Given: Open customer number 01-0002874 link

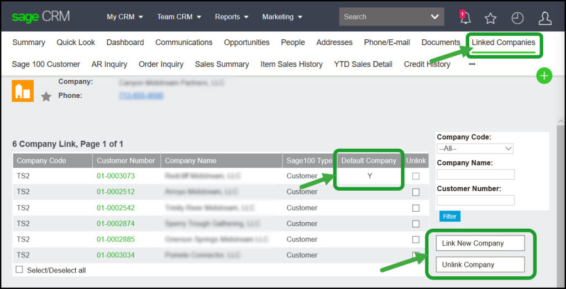Looking at the screenshot, I should tap(116, 224).
